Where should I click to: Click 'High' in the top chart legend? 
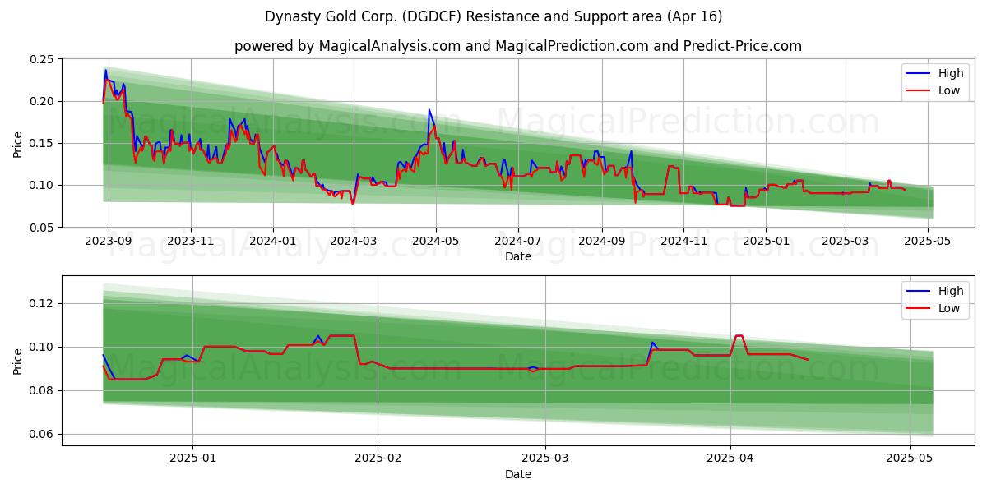pyautogui.click(x=951, y=73)
